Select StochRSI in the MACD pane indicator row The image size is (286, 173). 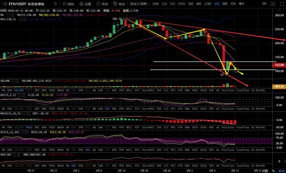click(x=148, y=127)
